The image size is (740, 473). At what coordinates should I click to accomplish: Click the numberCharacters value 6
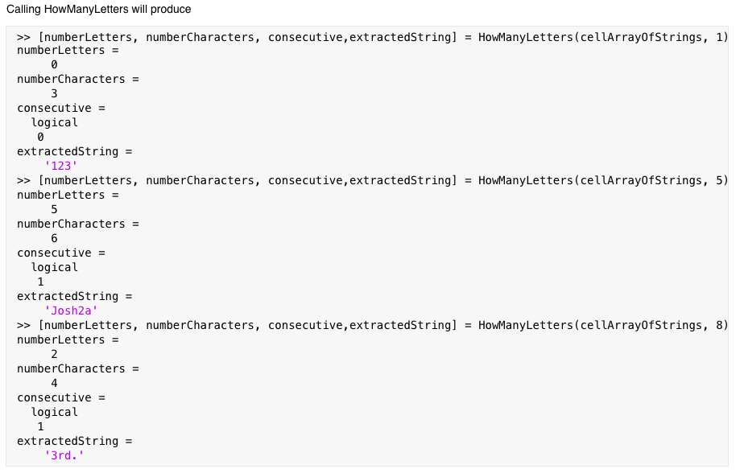tap(54, 239)
